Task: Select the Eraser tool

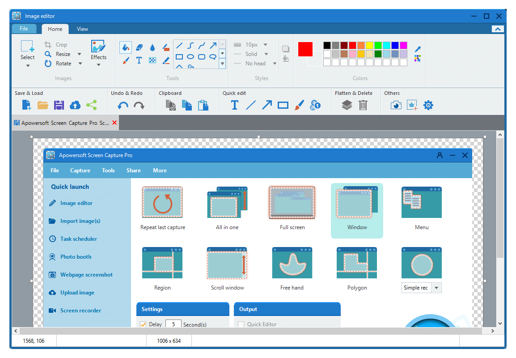Action: pos(139,47)
